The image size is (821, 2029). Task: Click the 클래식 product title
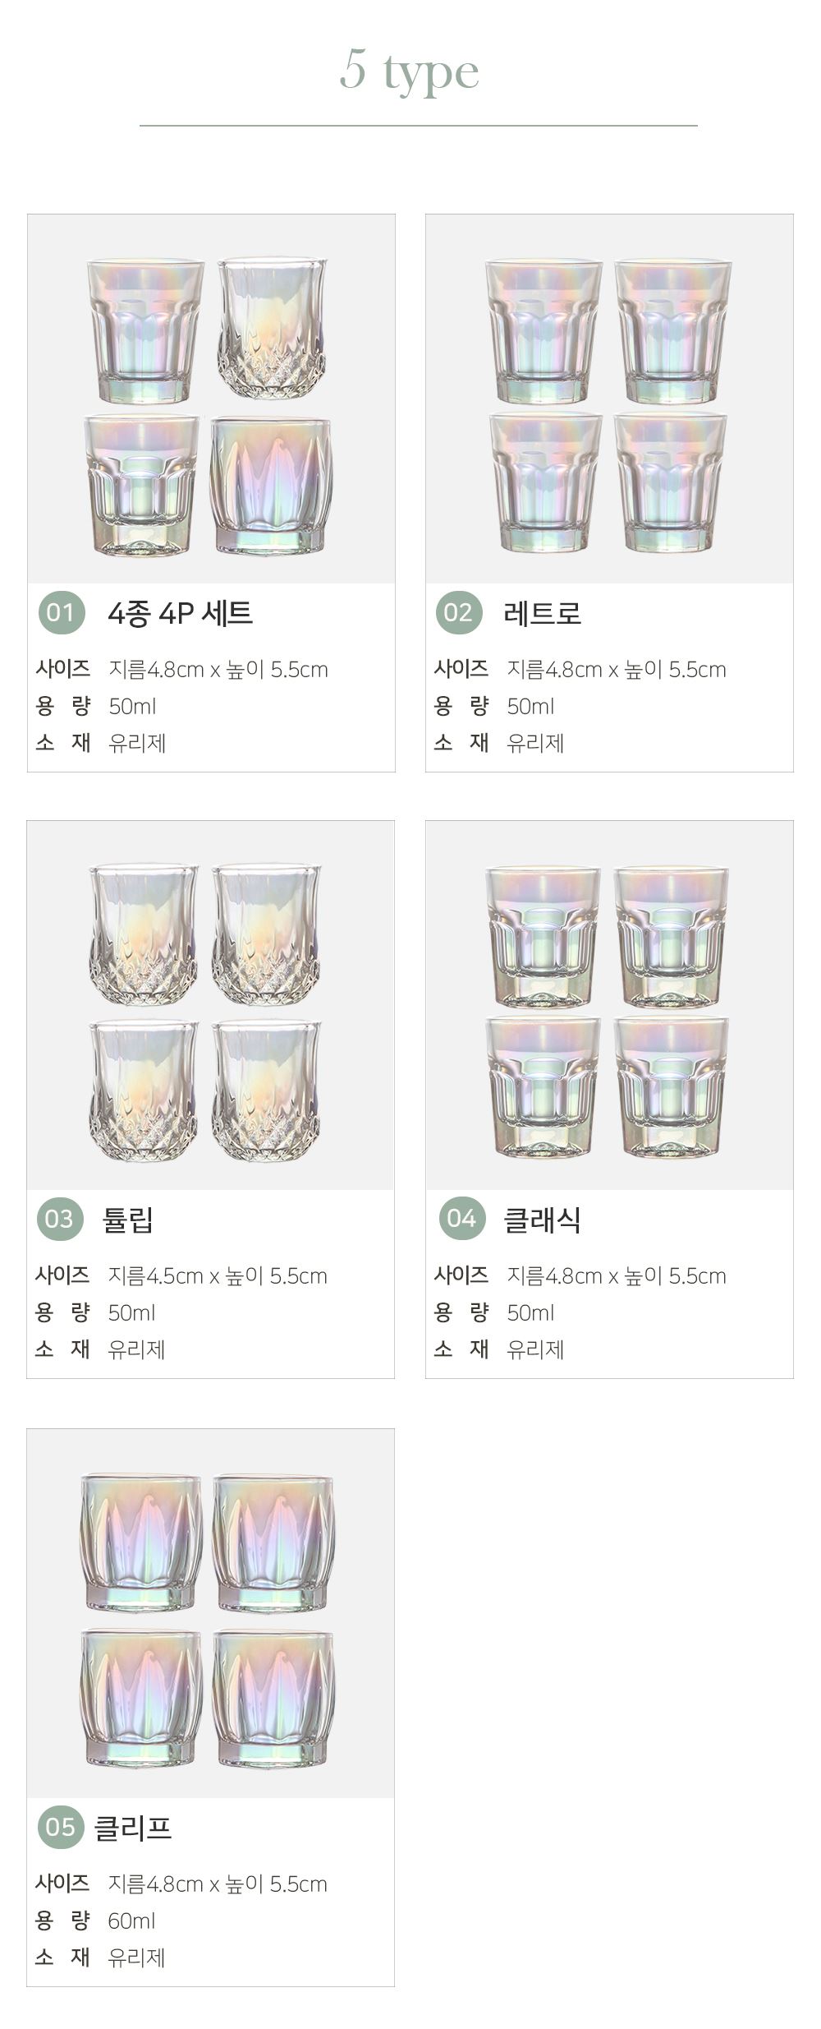tap(542, 1220)
